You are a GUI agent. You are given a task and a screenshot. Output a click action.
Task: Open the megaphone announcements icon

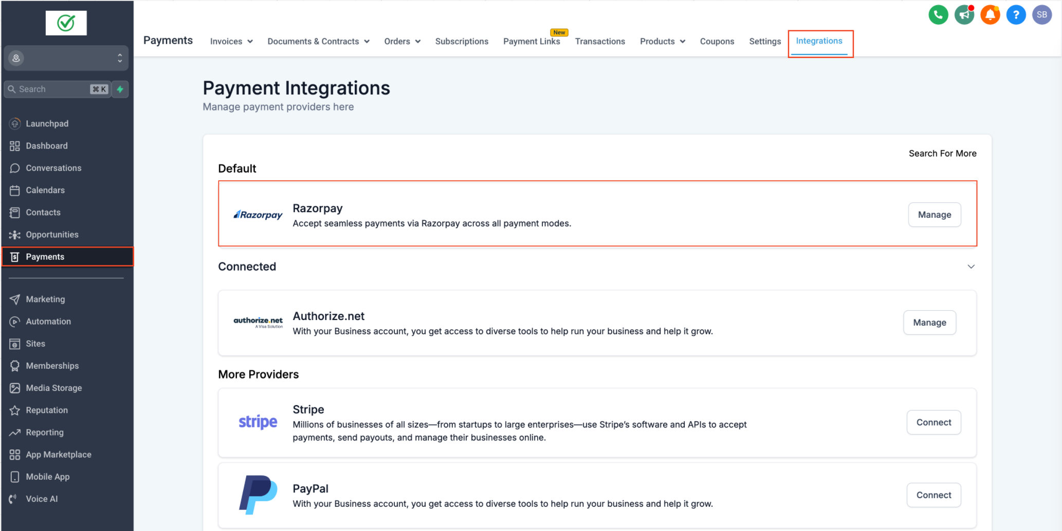[964, 15]
